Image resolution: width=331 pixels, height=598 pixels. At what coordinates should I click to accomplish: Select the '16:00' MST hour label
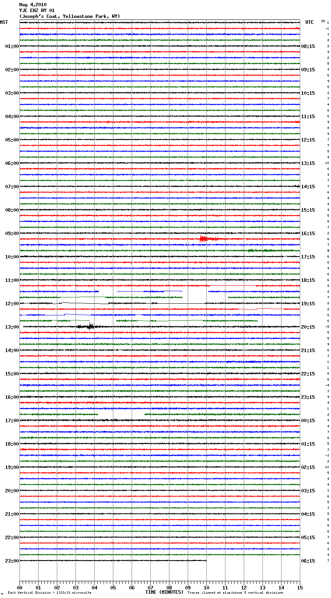click(12, 397)
